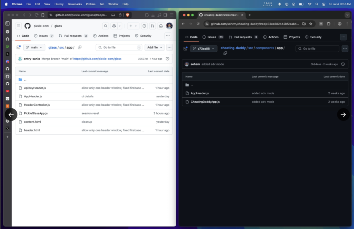Open main branch dropdown in glass repo
Viewport: 354px width, 229px height.
pyautogui.click(x=34, y=48)
